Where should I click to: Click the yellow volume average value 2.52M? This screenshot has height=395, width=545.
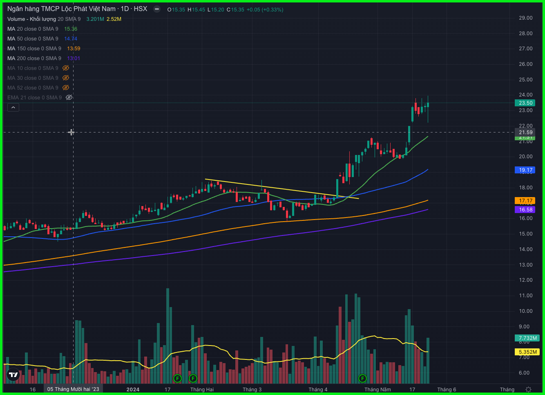[x=114, y=19]
